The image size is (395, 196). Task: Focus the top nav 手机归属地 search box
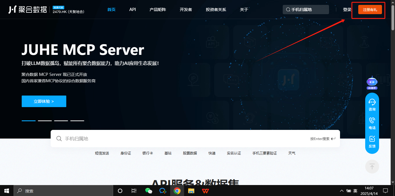306,10
